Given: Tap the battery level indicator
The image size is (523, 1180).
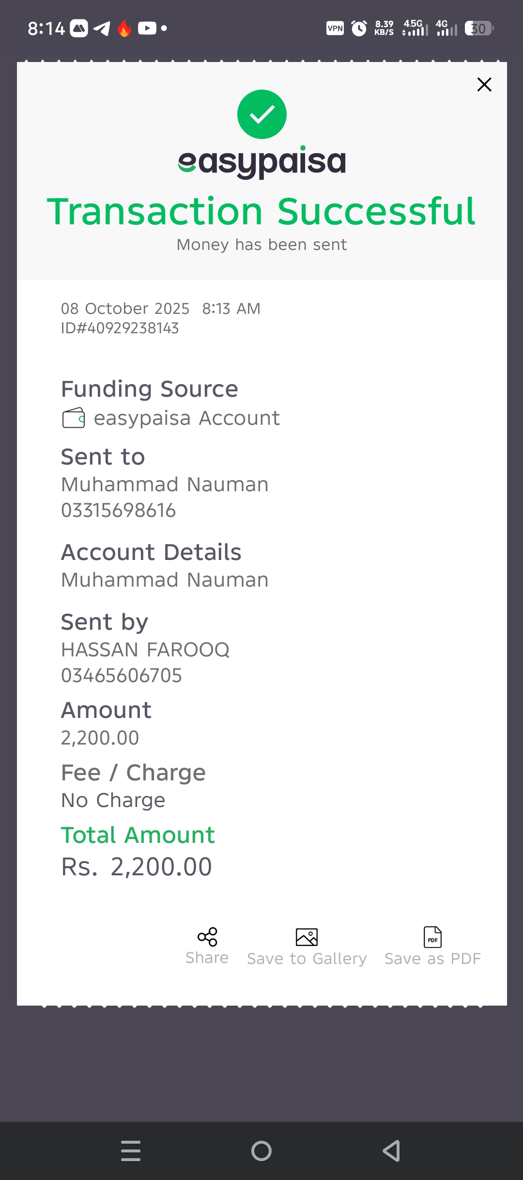Looking at the screenshot, I should point(478,29).
